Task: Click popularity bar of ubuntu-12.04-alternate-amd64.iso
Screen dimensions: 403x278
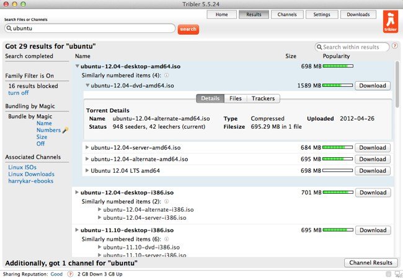Action: click(x=337, y=159)
